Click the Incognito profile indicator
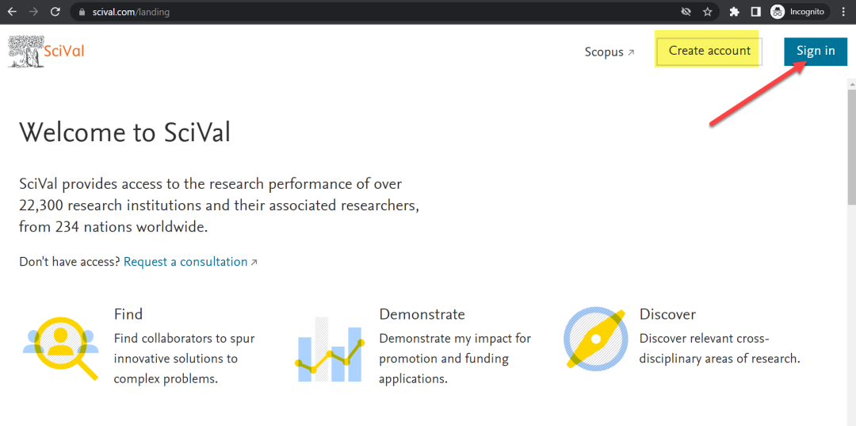Image resolution: width=856 pixels, height=426 pixels. coord(800,11)
